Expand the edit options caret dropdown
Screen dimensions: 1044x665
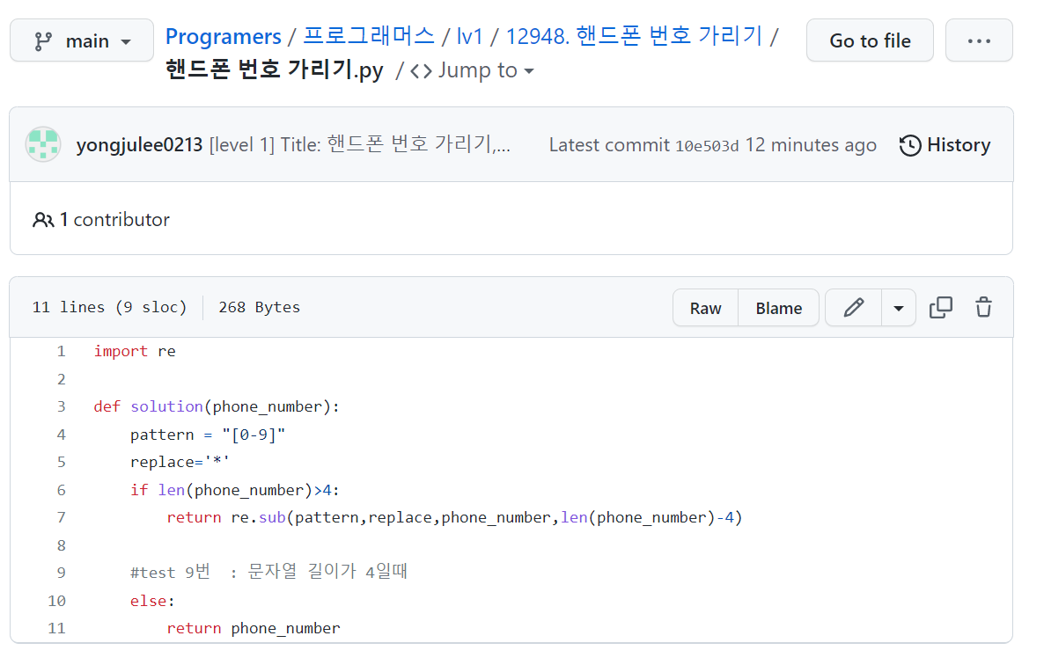[898, 308]
